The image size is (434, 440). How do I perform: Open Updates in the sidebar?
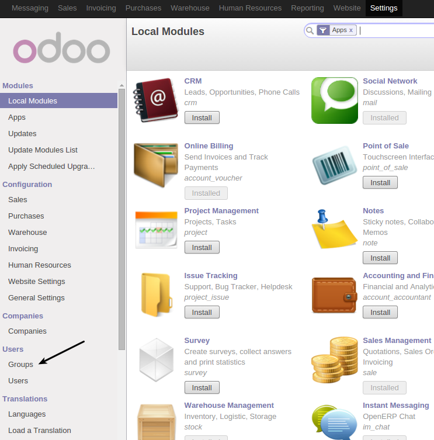pyautogui.click(x=22, y=134)
